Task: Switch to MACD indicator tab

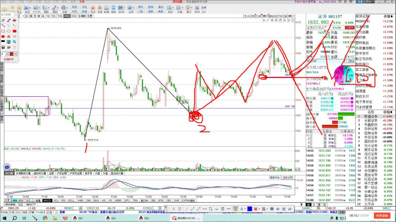Action: tap(47, 201)
